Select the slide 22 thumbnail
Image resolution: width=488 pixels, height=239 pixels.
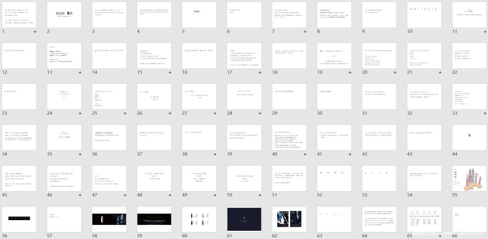click(x=469, y=56)
